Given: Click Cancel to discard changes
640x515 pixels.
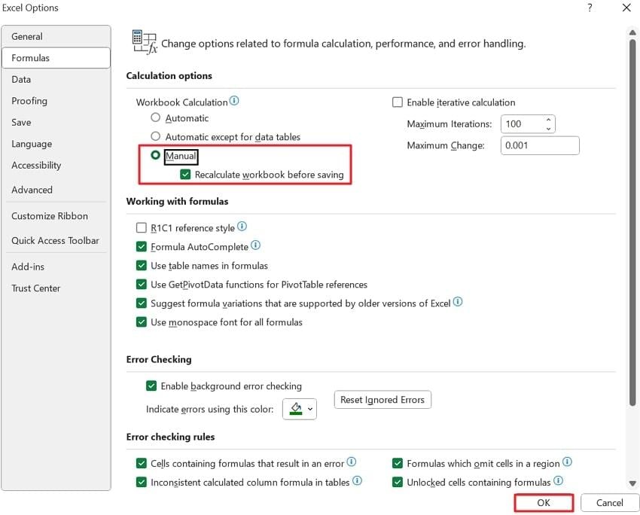Looking at the screenshot, I should (609, 503).
